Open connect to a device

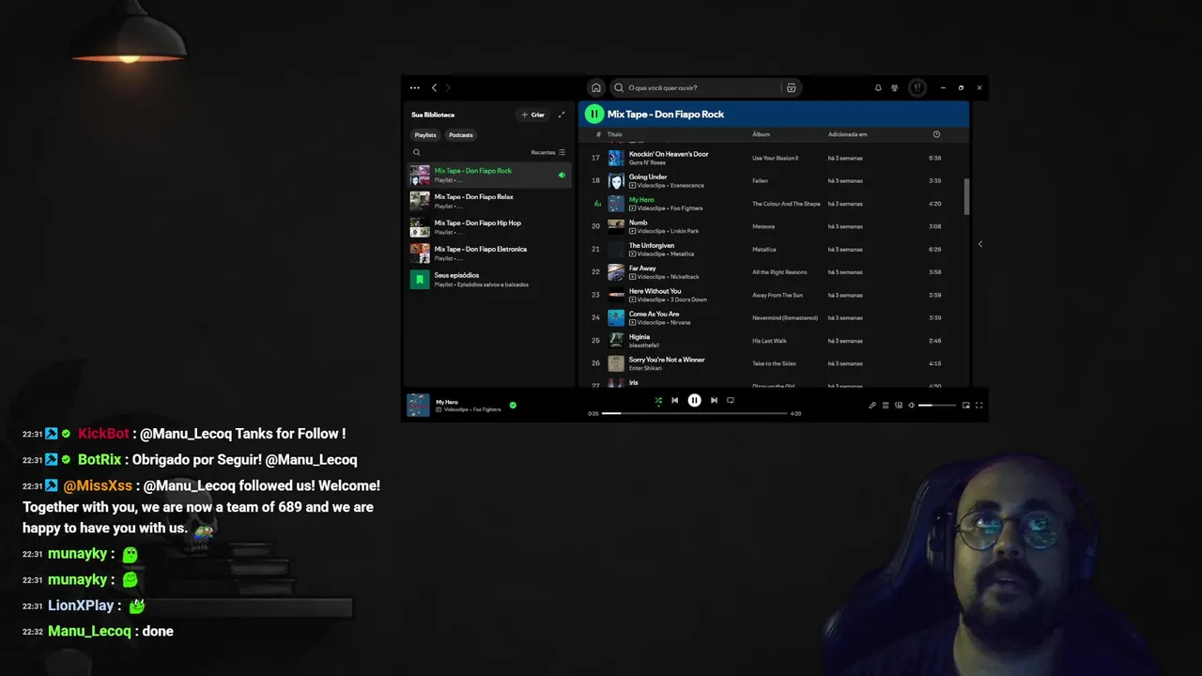coord(899,406)
